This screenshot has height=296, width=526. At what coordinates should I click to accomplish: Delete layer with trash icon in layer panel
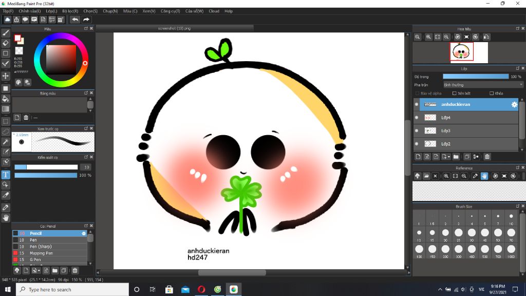[487, 156]
